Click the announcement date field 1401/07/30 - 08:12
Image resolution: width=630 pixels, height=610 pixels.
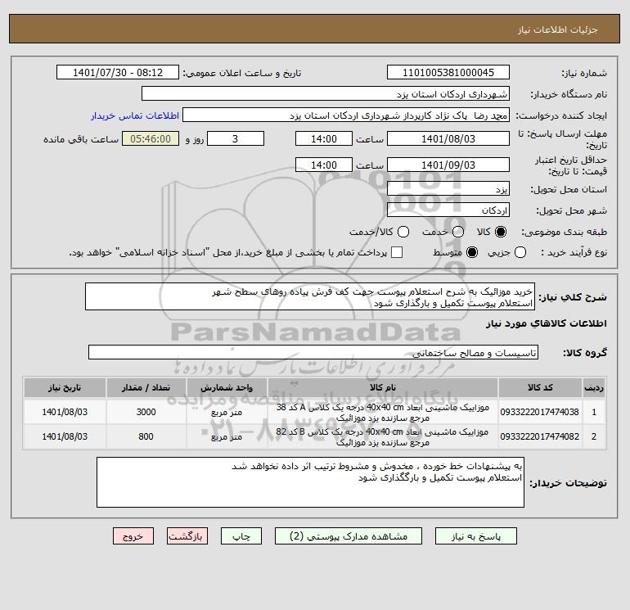click(118, 72)
